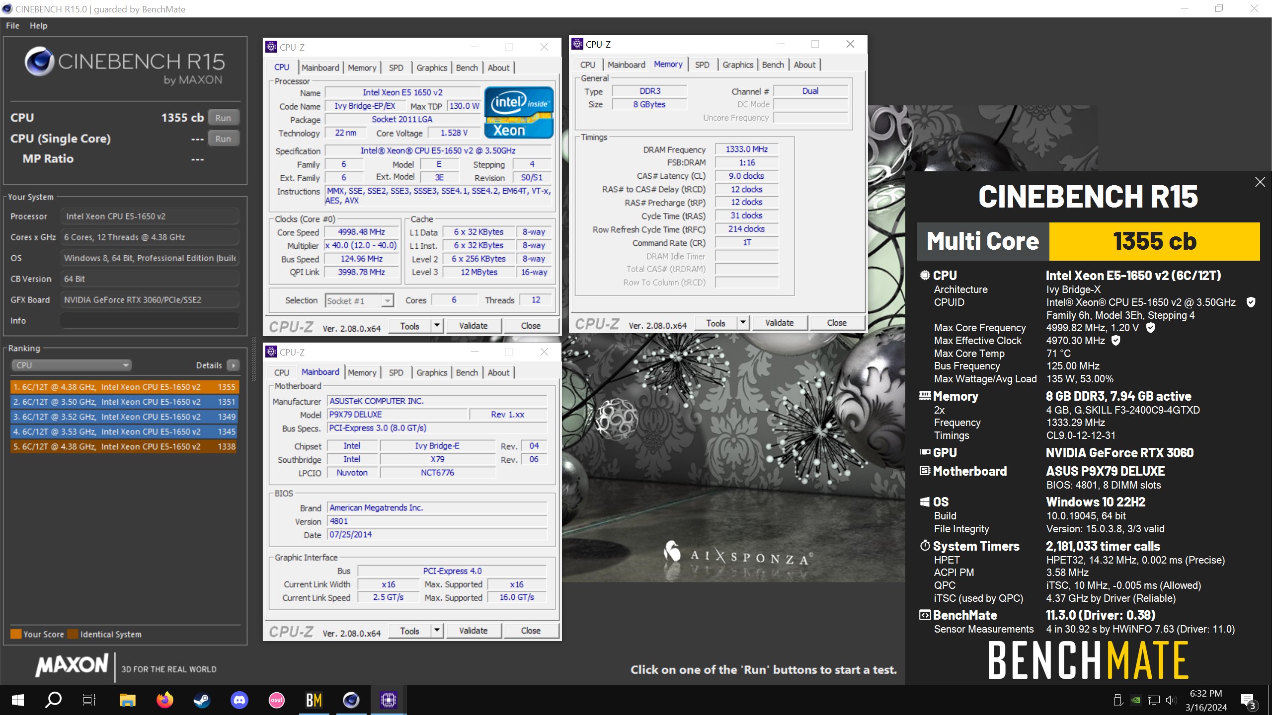Open network status tray icon

point(1154,700)
